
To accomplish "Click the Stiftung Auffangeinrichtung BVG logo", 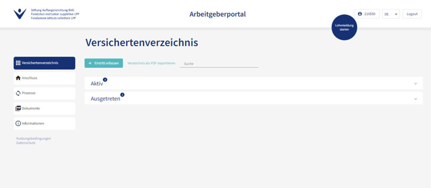I will [20, 14].
